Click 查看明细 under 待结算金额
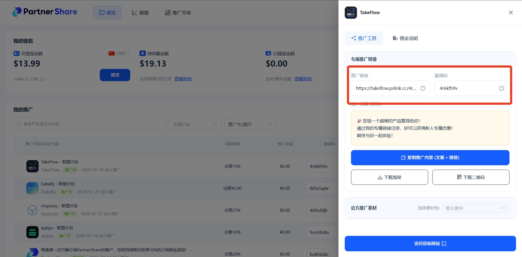 point(183,79)
